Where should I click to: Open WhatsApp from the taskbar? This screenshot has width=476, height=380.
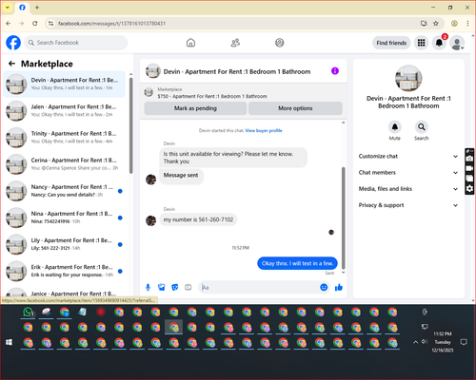tap(29, 313)
